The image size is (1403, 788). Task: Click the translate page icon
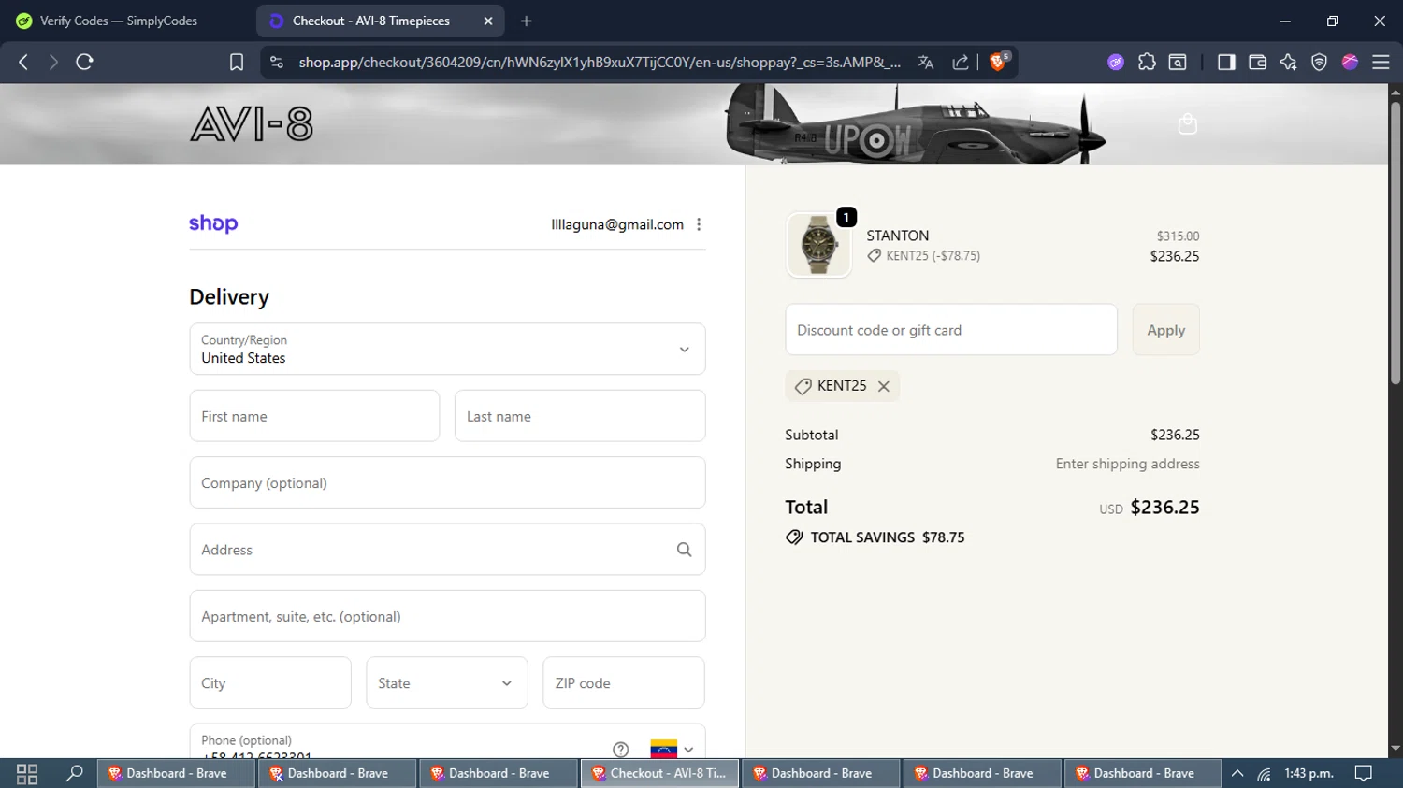[x=926, y=62]
